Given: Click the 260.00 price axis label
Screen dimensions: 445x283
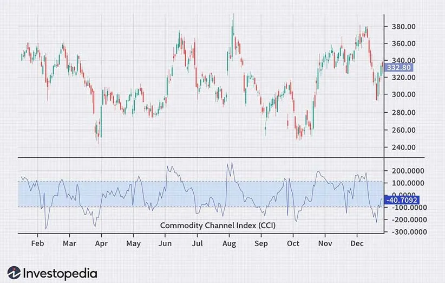Looking at the screenshot, I should (x=403, y=130).
